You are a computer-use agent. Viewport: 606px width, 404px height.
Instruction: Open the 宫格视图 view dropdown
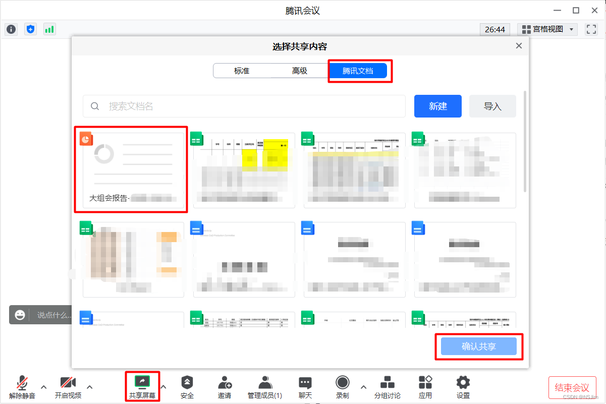click(x=547, y=29)
